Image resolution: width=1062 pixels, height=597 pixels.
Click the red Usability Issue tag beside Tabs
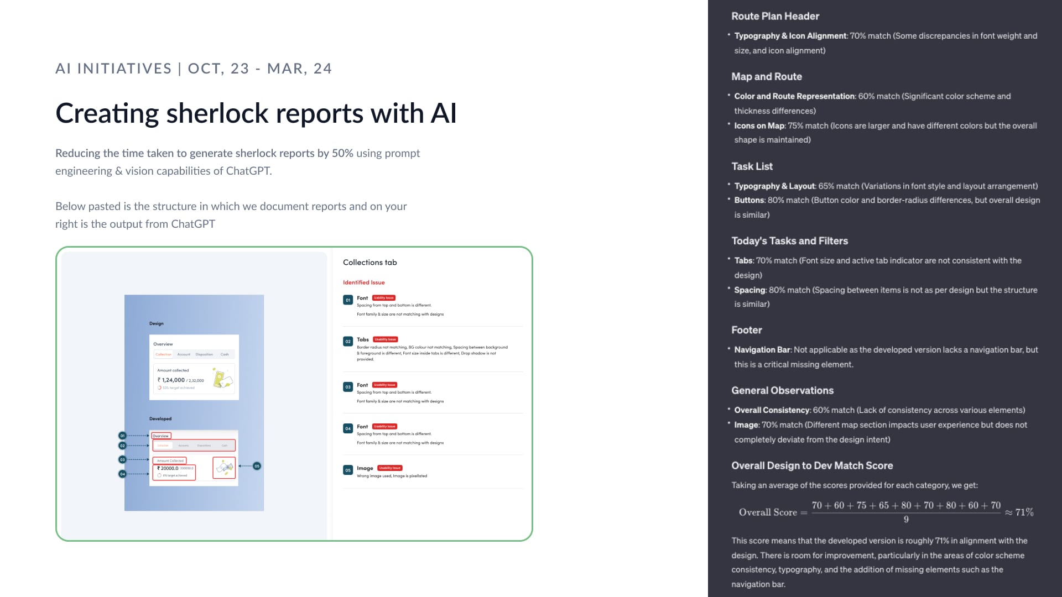click(386, 339)
